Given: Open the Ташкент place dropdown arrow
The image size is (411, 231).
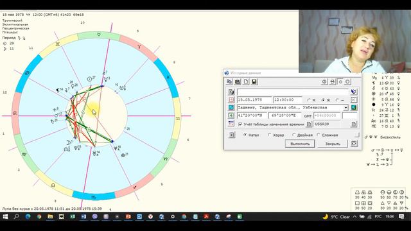Looking at the screenshot, I should [345, 108].
